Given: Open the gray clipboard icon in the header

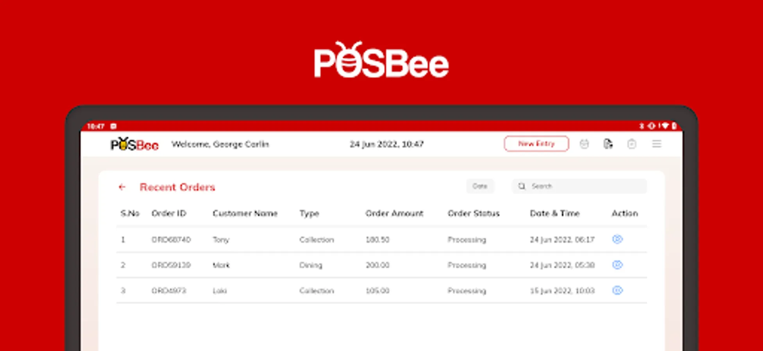Looking at the screenshot, I should [x=632, y=144].
